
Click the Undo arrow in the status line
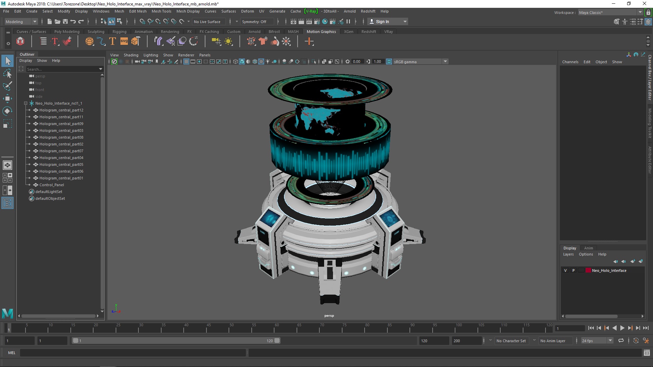coord(73,21)
